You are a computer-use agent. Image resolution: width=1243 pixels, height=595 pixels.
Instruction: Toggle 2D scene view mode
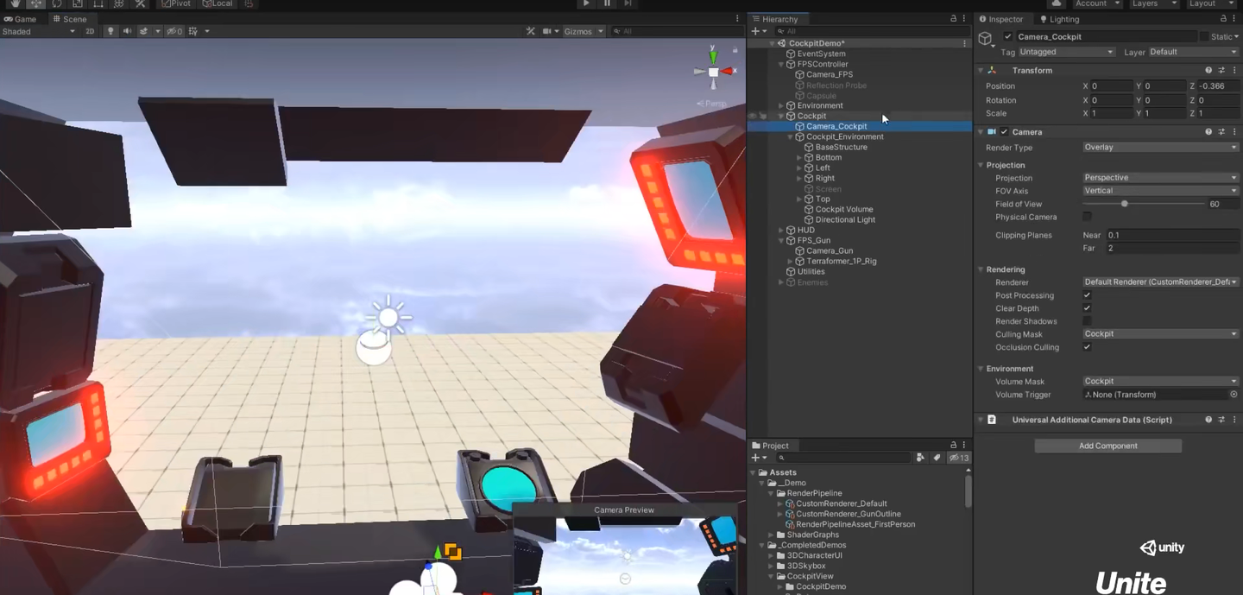pos(90,31)
